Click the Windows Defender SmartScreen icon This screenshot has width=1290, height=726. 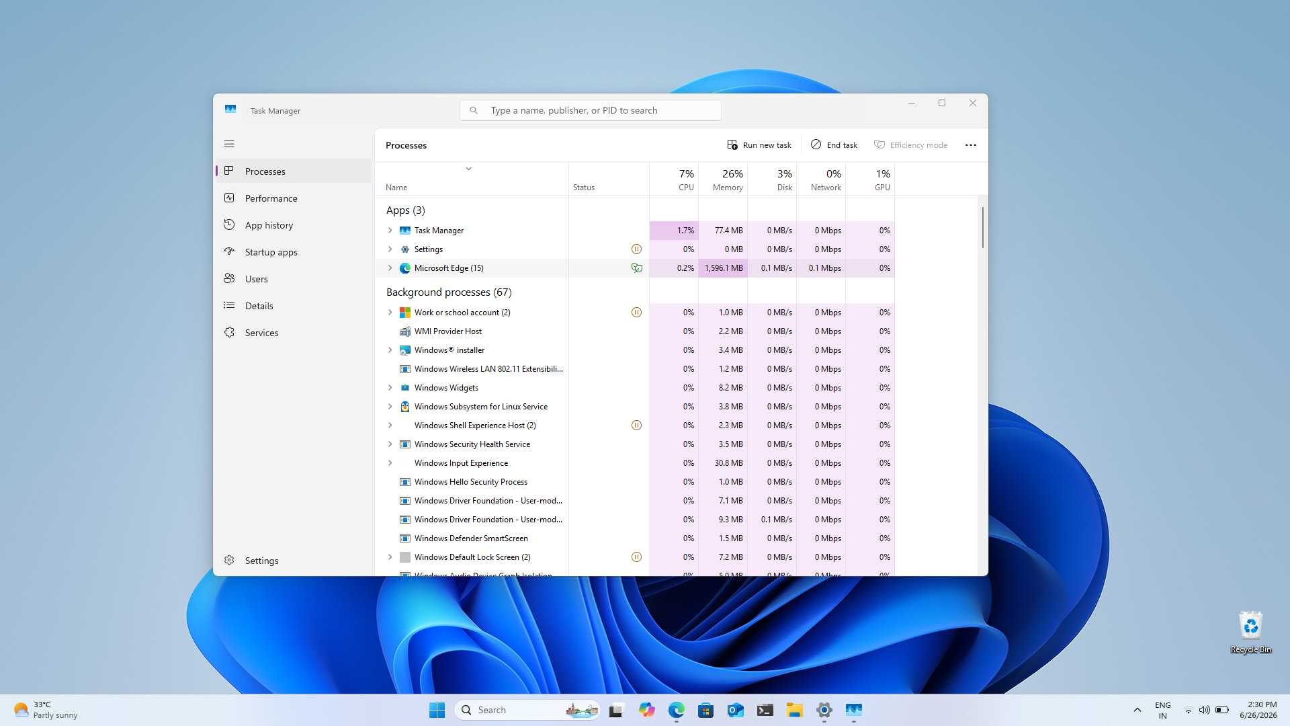tap(405, 538)
